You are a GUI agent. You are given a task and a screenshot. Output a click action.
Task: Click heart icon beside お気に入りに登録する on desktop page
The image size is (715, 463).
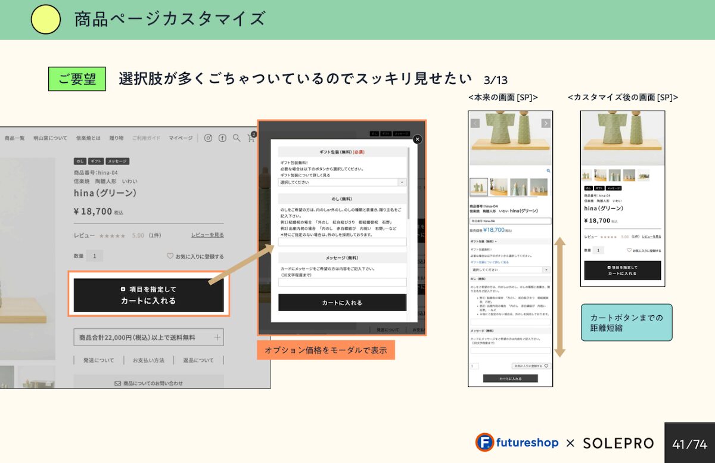click(170, 256)
